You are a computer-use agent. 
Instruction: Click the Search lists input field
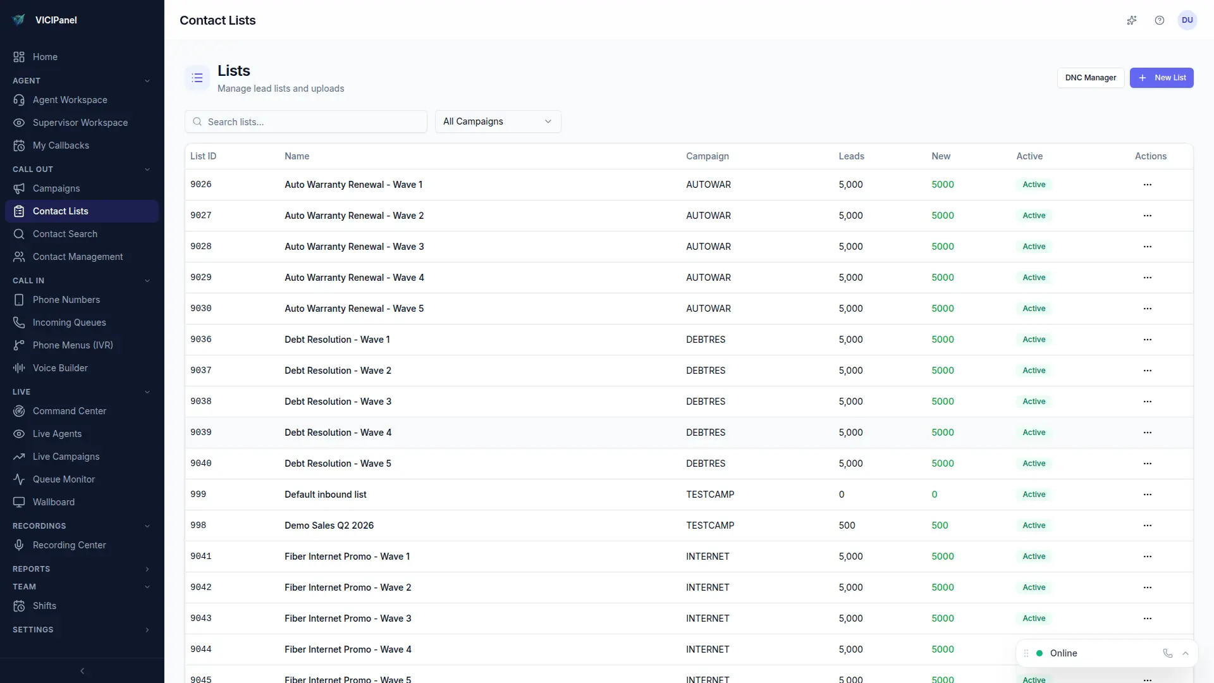click(306, 121)
